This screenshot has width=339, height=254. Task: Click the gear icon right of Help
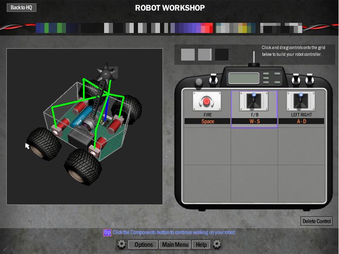(x=217, y=244)
